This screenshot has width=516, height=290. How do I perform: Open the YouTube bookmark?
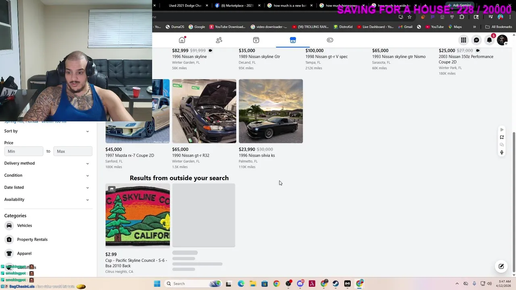434,27
